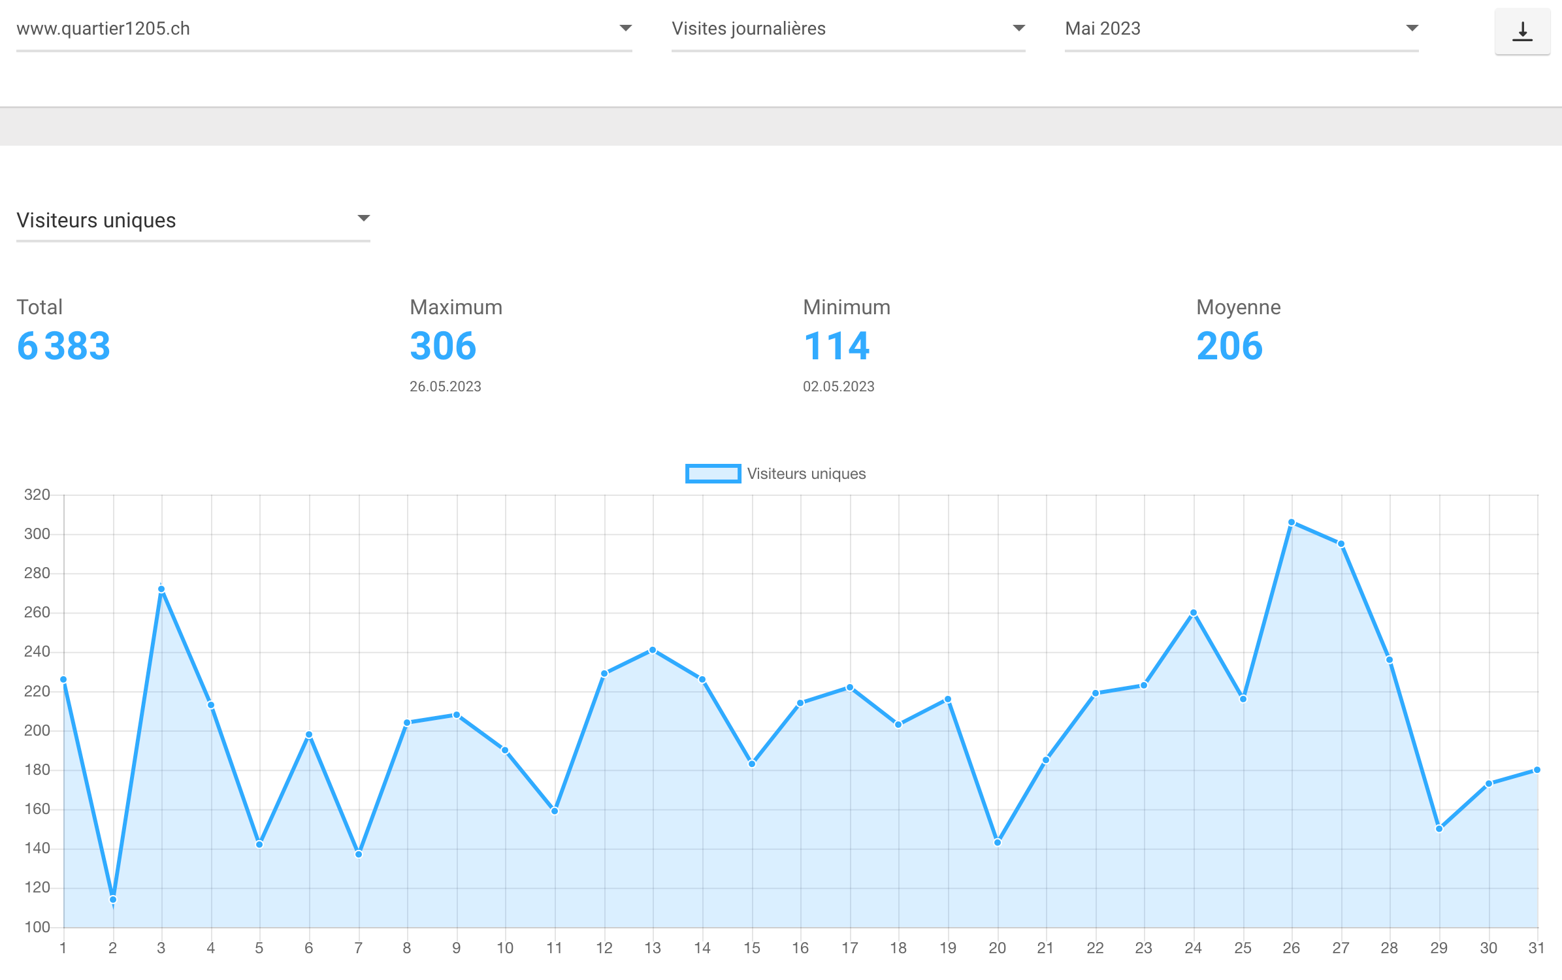This screenshot has height=980, width=1562.
Task: Click the Maximum value 306
Action: 443,346
